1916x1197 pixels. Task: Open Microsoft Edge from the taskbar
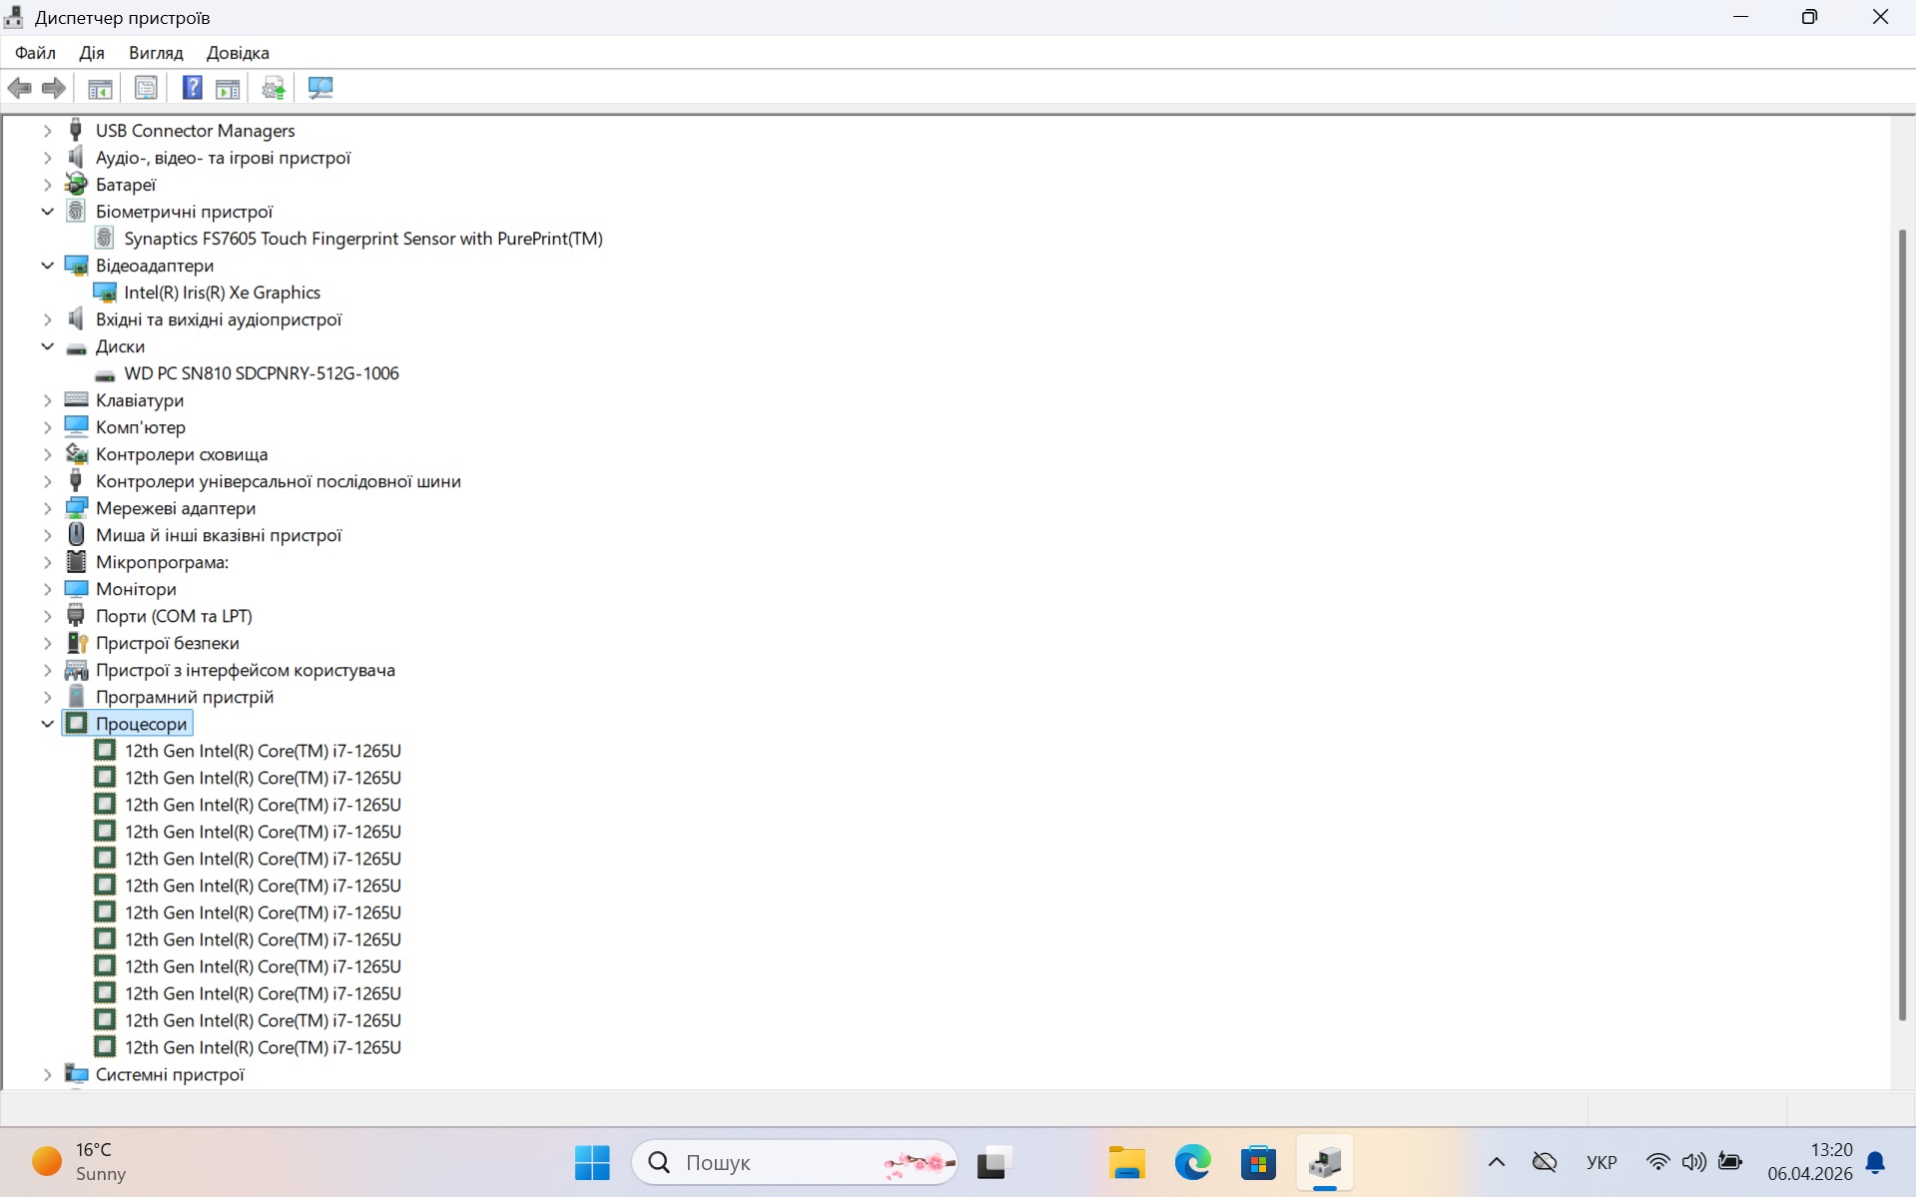[1192, 1162]
